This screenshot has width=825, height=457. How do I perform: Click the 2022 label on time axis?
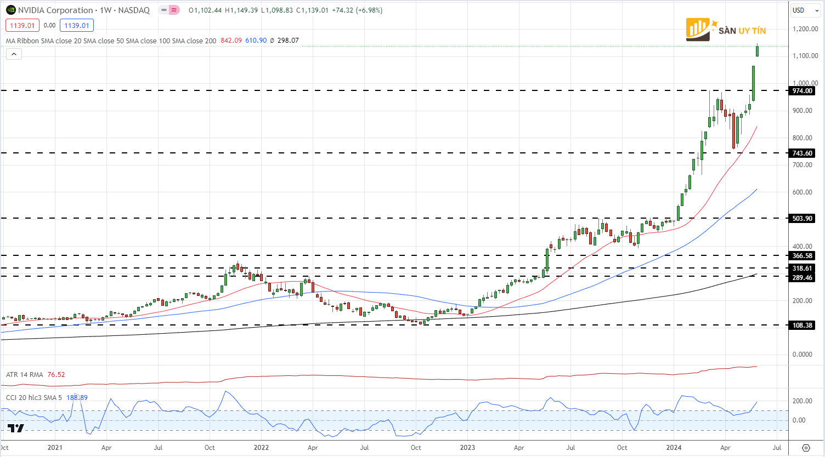pyautogui.click(x=261, y=448)
